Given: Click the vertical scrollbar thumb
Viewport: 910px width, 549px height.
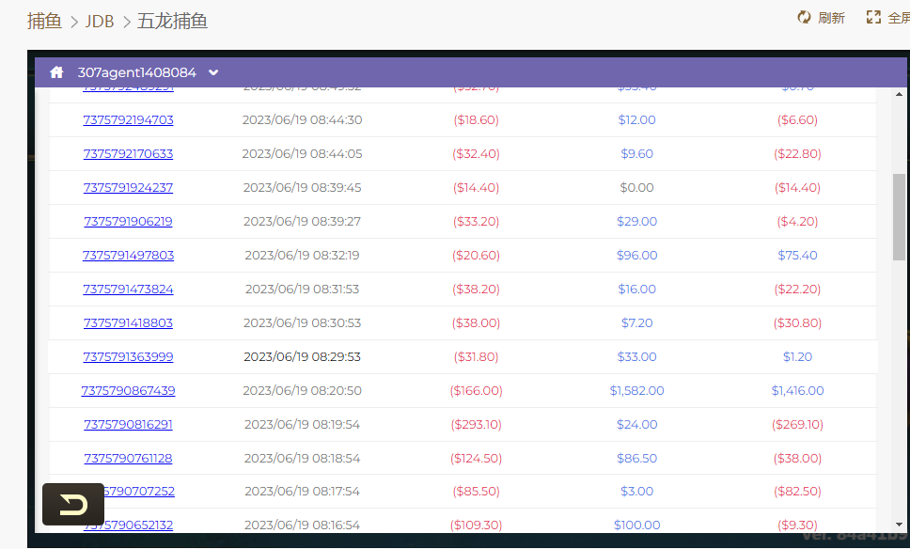Looking at the screenshot, I should 899,216.
